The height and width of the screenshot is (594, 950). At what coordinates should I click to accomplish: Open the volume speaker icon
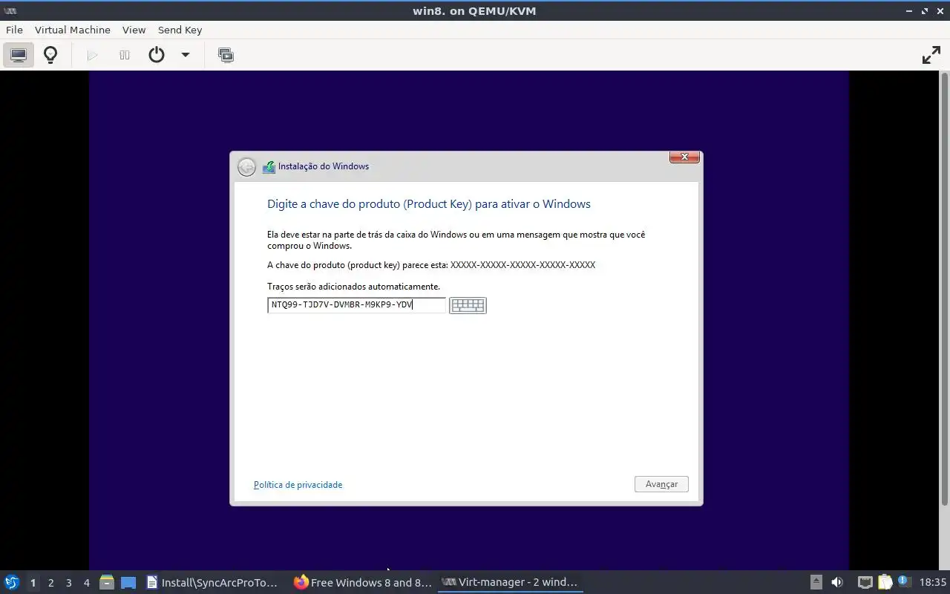[837, 583]
